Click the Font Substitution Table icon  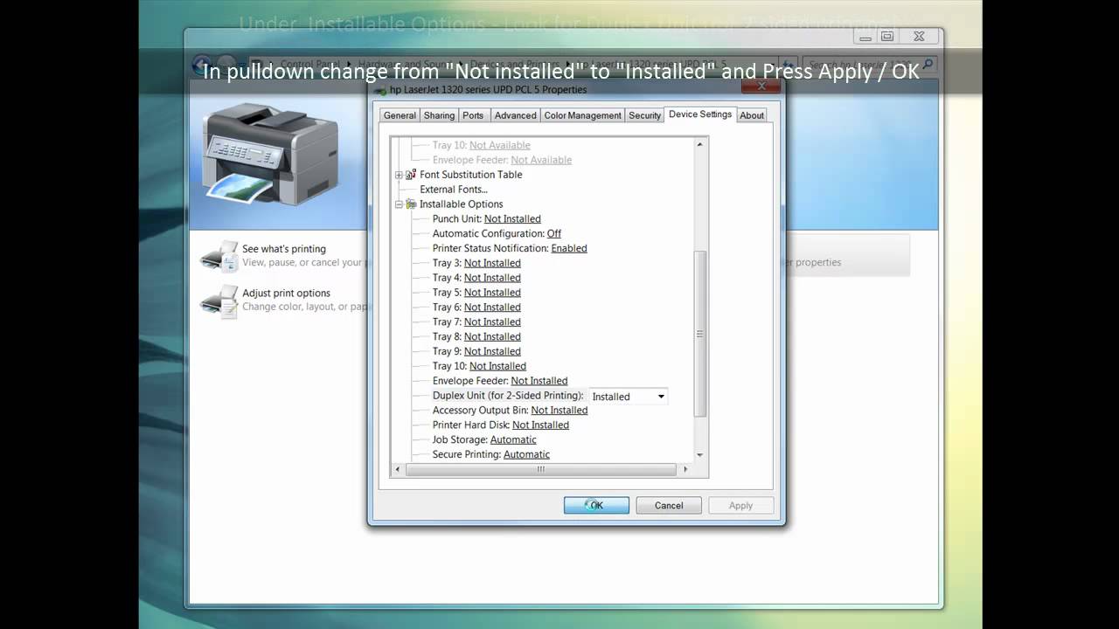(411, 175)
